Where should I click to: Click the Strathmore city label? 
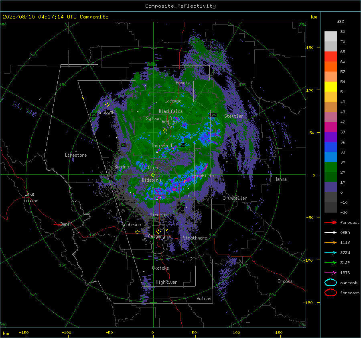(195, 238)
